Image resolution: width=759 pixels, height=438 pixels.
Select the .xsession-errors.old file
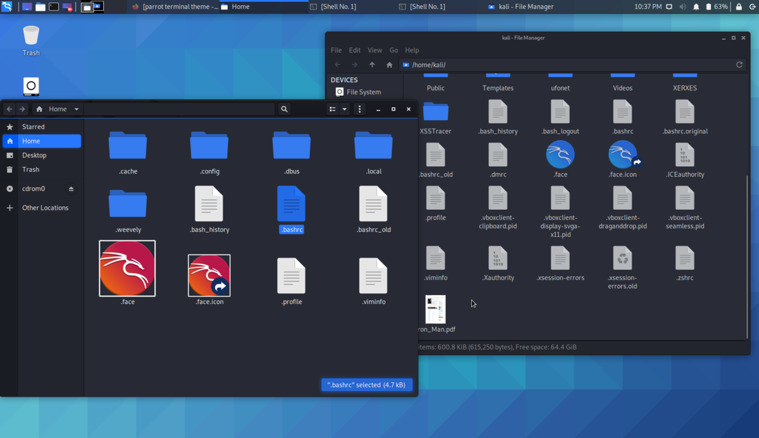pos(622,268)
